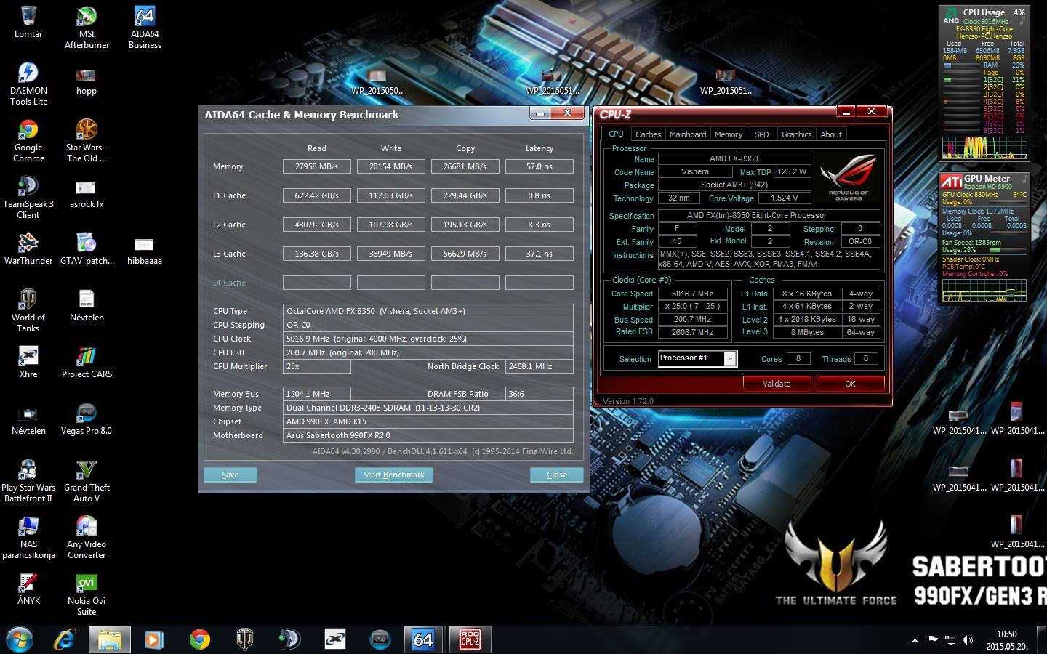Open AIDA64 Business desktop shortcut
Screen dimensions: 1047x654
click(145, 28)
